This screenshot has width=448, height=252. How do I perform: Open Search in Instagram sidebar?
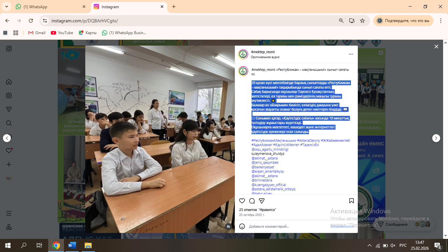click(9, 123)
